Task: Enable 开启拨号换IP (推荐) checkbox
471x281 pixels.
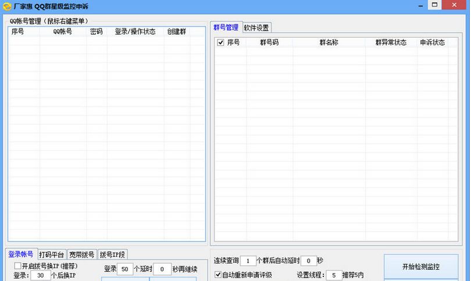Action: tap(17, 266)
